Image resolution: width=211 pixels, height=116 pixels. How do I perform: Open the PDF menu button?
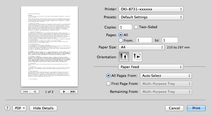coord(19,108)
